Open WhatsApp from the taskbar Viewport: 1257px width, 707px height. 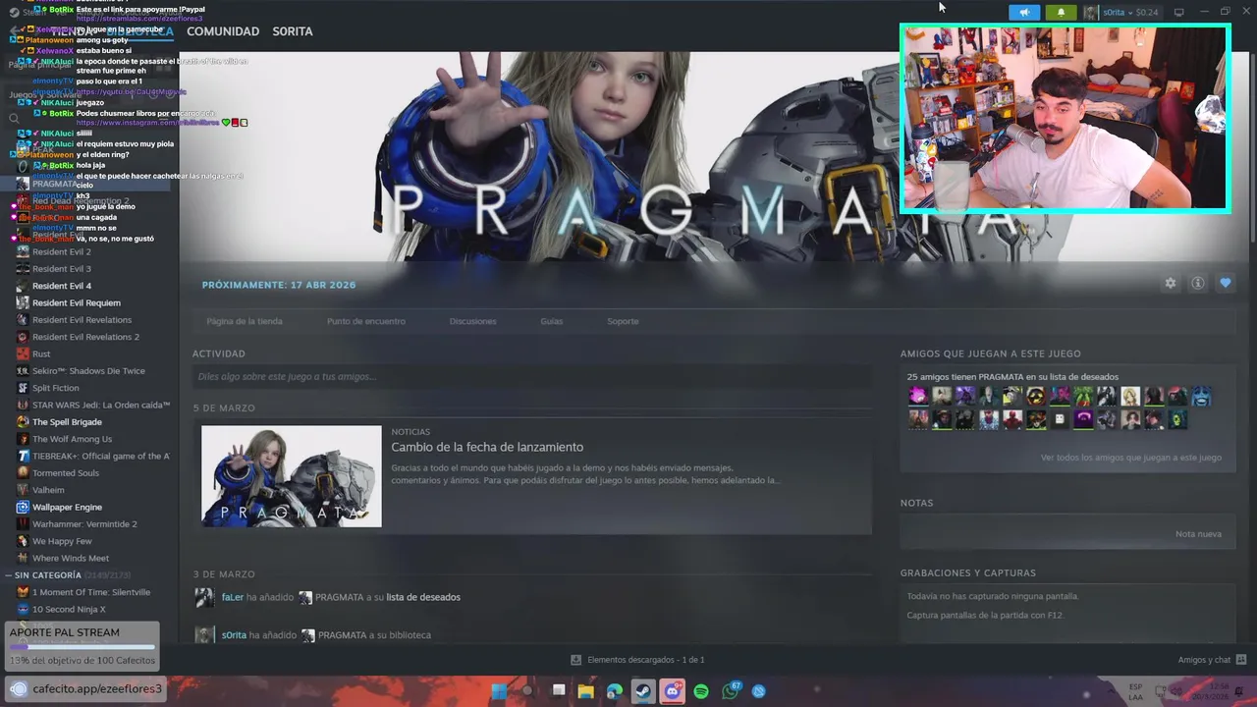click(x=731, y=691)
